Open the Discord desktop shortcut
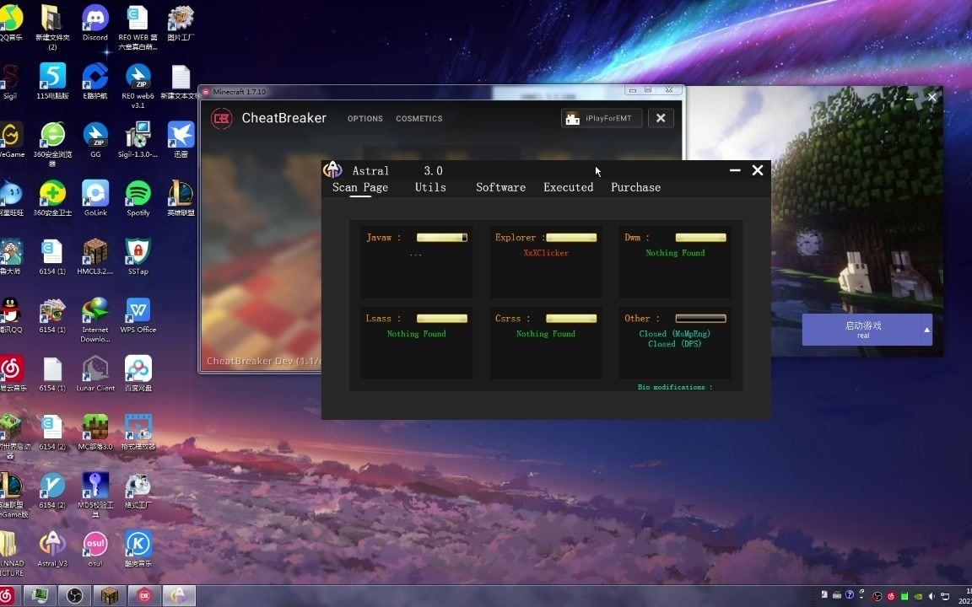The width and height of the screenshot is (972, 607). click(94, 23)
